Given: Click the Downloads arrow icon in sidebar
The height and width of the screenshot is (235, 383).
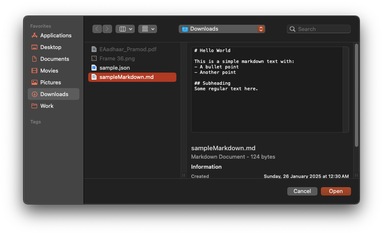Looking at the screenshot, I should pos(34,94).
